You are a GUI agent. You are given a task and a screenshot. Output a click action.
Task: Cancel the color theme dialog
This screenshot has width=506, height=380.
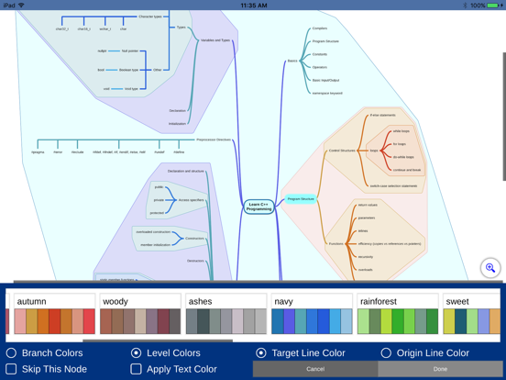(x=315, y=369)
